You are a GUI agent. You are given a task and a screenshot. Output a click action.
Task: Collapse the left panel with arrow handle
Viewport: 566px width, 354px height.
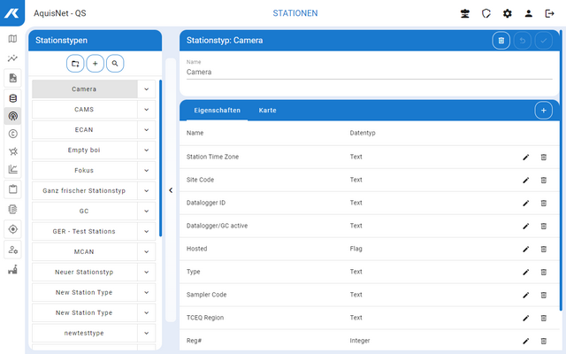170,189
